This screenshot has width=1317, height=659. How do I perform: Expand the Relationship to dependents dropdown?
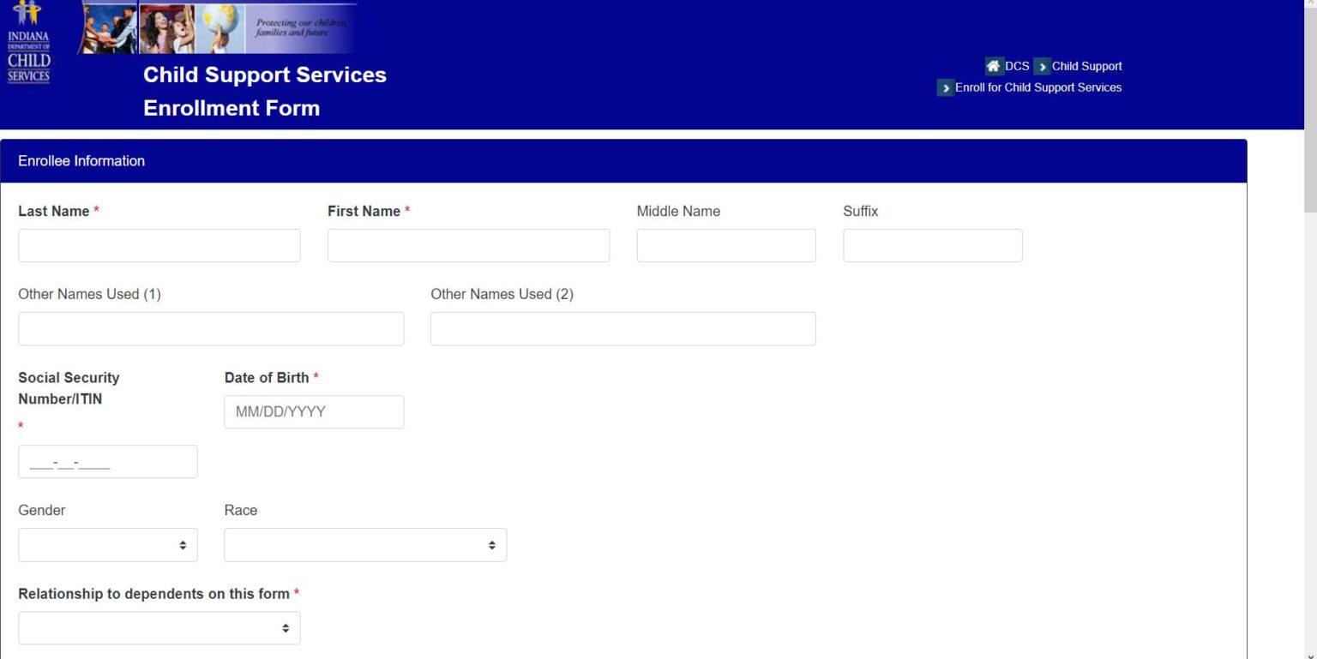pyautogui.click(x=159, y=627)
